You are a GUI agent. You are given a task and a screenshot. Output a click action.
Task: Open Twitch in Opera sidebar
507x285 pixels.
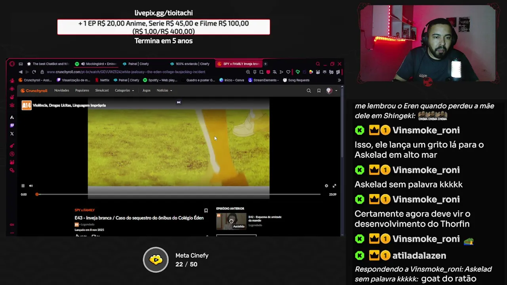(x=12, y=125)
